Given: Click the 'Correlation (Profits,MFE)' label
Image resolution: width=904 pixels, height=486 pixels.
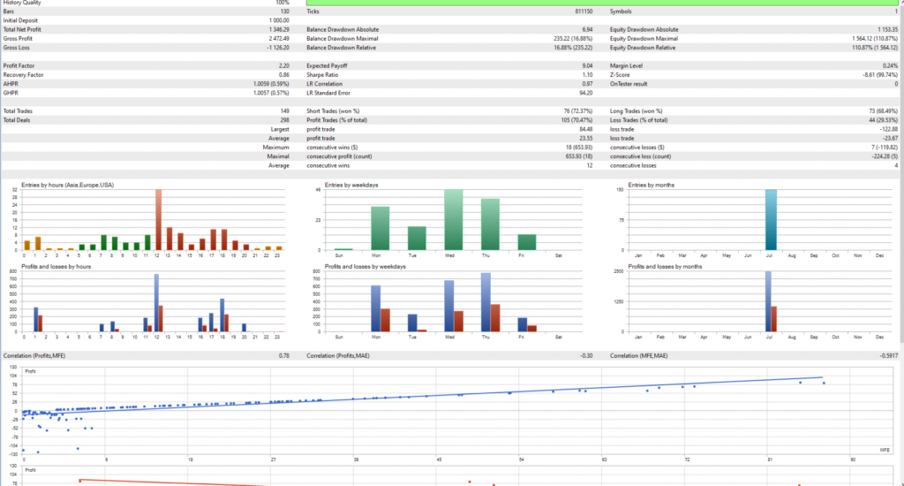Looking at the screenshot, I should 34,355.
